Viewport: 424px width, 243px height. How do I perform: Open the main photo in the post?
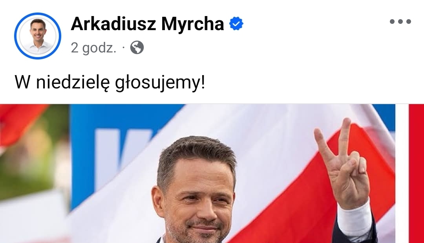point(197,173)
